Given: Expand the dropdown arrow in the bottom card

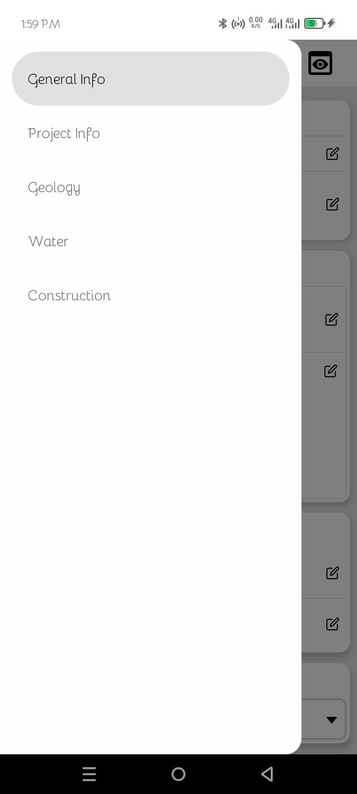Looking at the screenshot, I should click(x=332, y=720).
